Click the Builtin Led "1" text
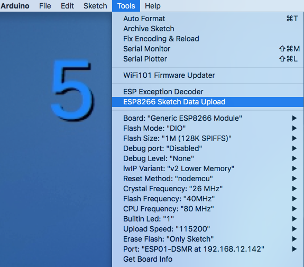Image resolution: width=304 pixels, height=267 pixels. [149, 219]
